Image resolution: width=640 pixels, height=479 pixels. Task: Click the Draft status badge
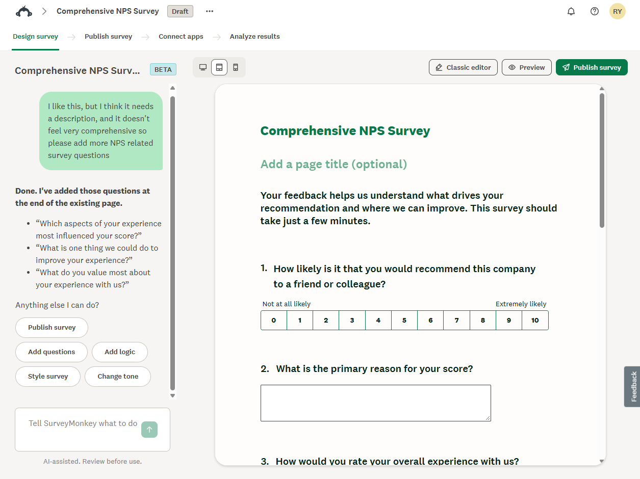click(x=180, y=11)
